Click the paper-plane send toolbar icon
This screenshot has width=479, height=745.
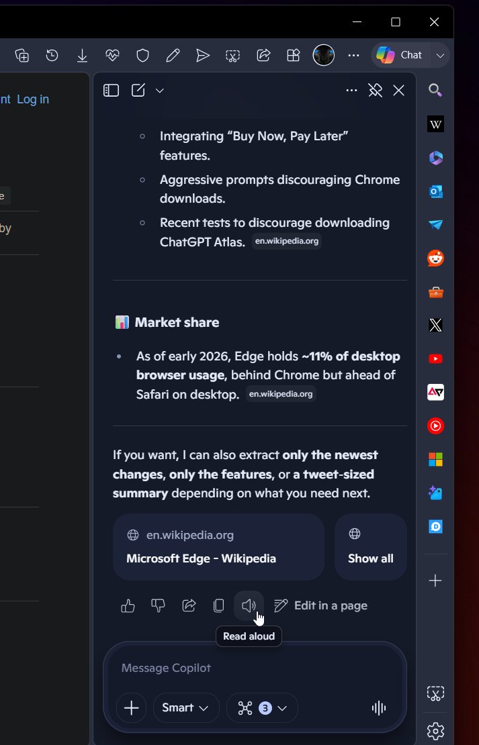[x=203, y=56]
